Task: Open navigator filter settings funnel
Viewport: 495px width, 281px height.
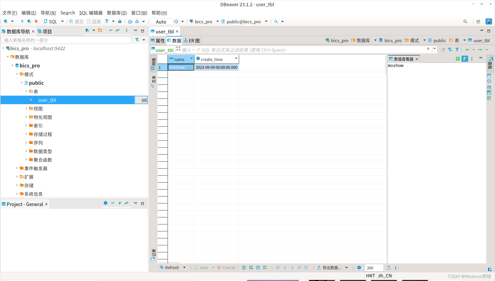Action: click(x=137, y=40)
